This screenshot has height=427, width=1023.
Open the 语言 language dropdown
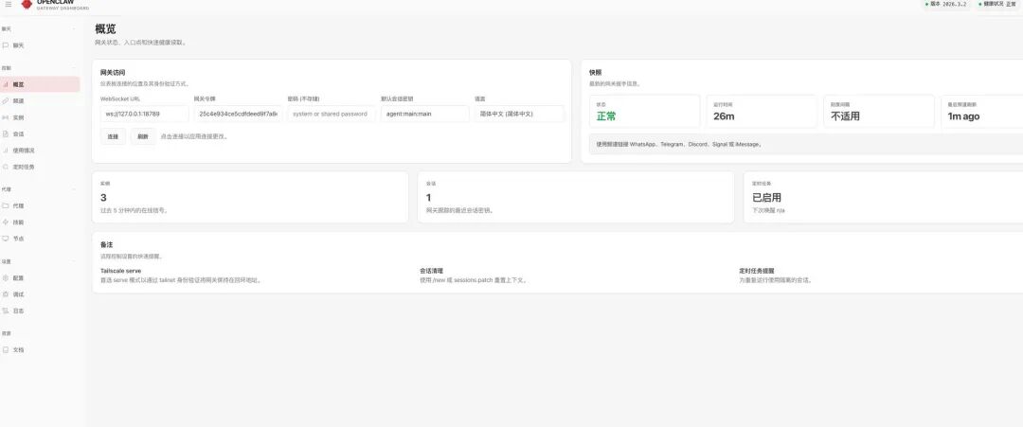[x=519, y=114]
